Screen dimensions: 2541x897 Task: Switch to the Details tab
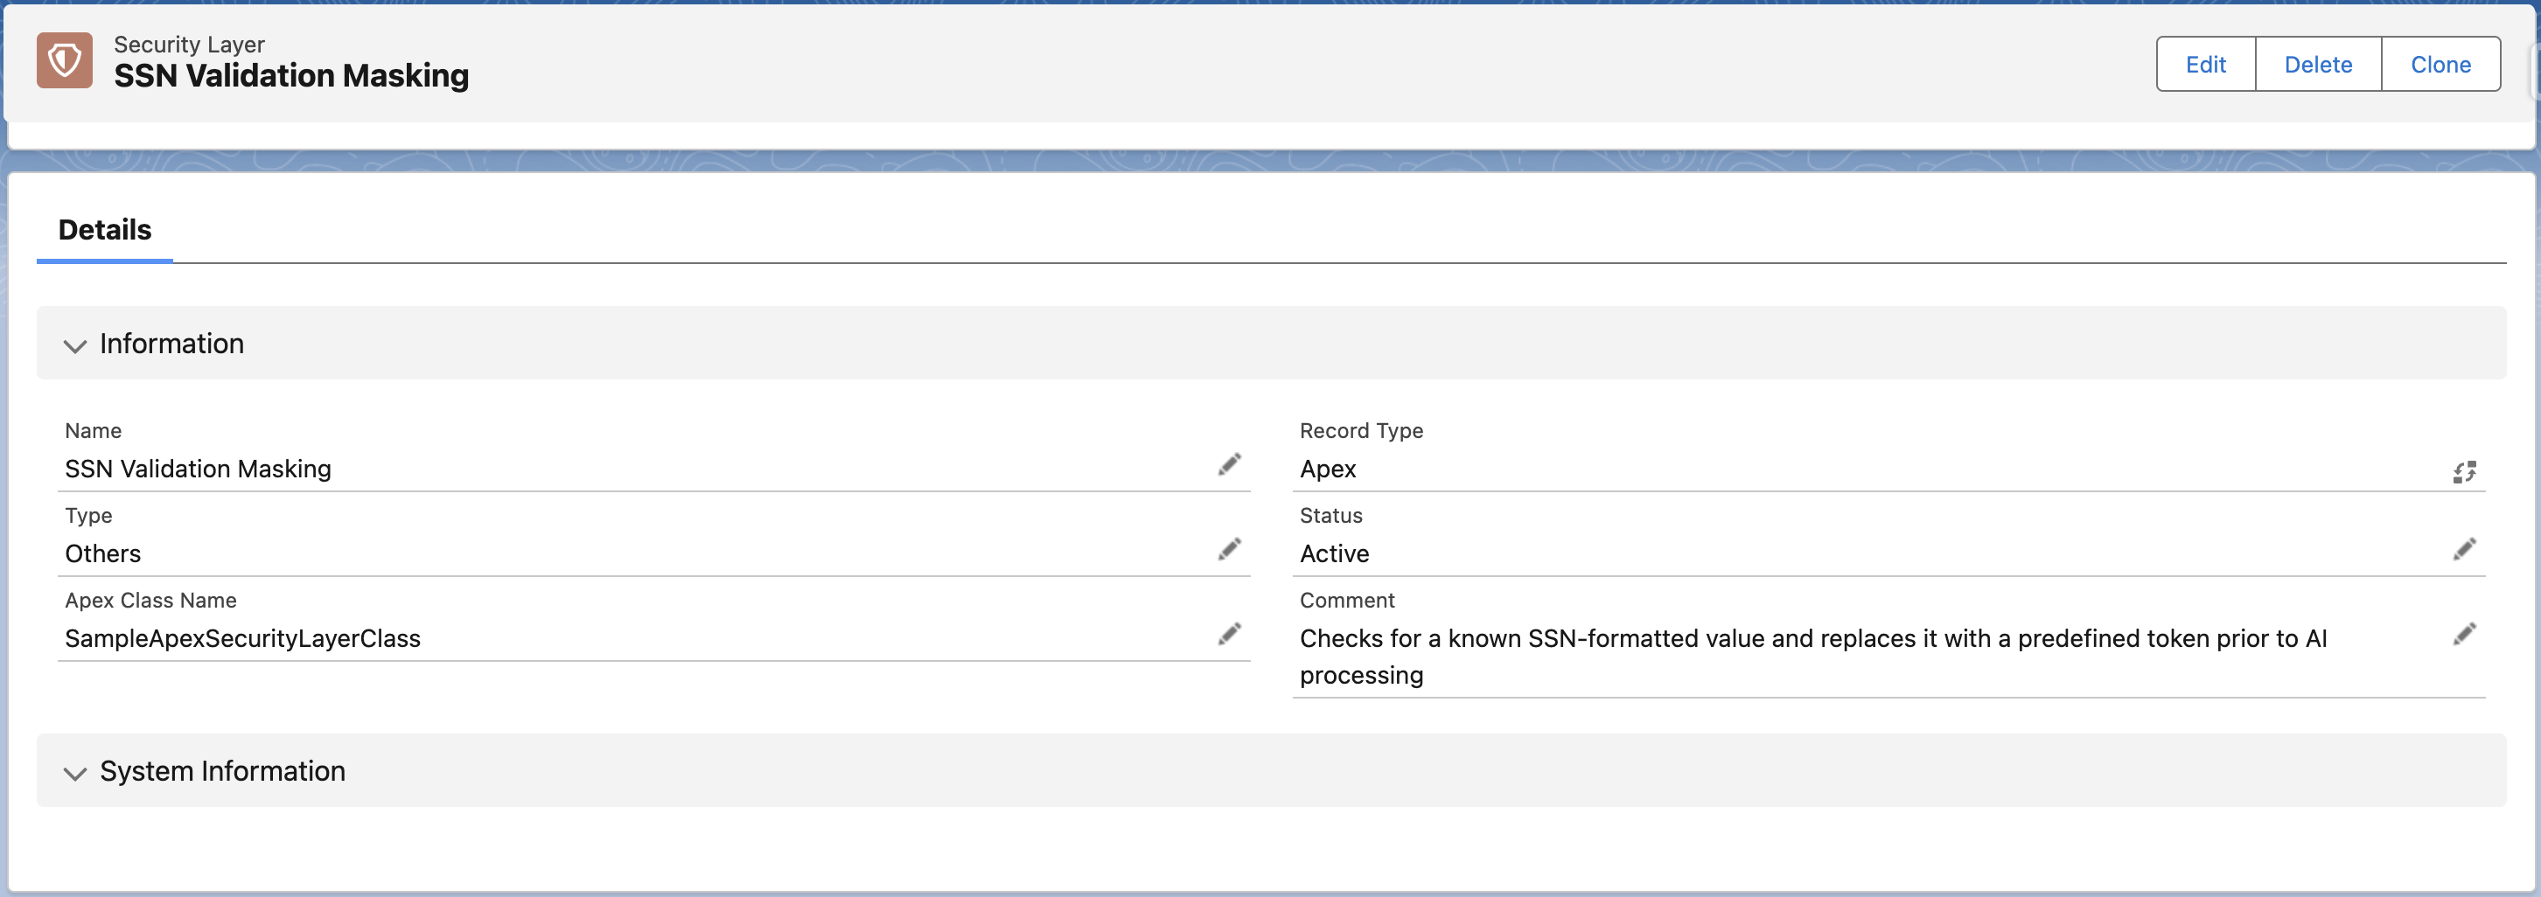coord(105,230)
